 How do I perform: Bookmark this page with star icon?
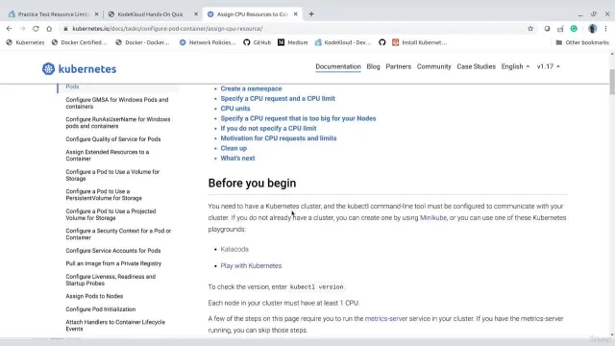point(530,29)
